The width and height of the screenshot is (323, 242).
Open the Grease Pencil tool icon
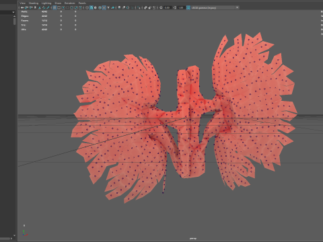[x=48, y=7]
